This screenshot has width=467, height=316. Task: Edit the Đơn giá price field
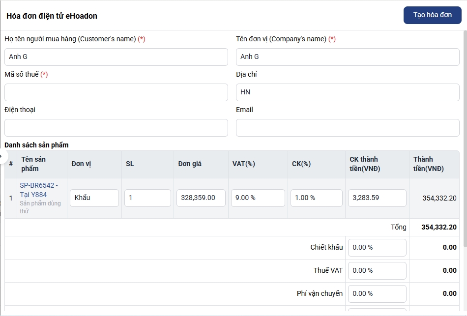(x=201, y=198)
